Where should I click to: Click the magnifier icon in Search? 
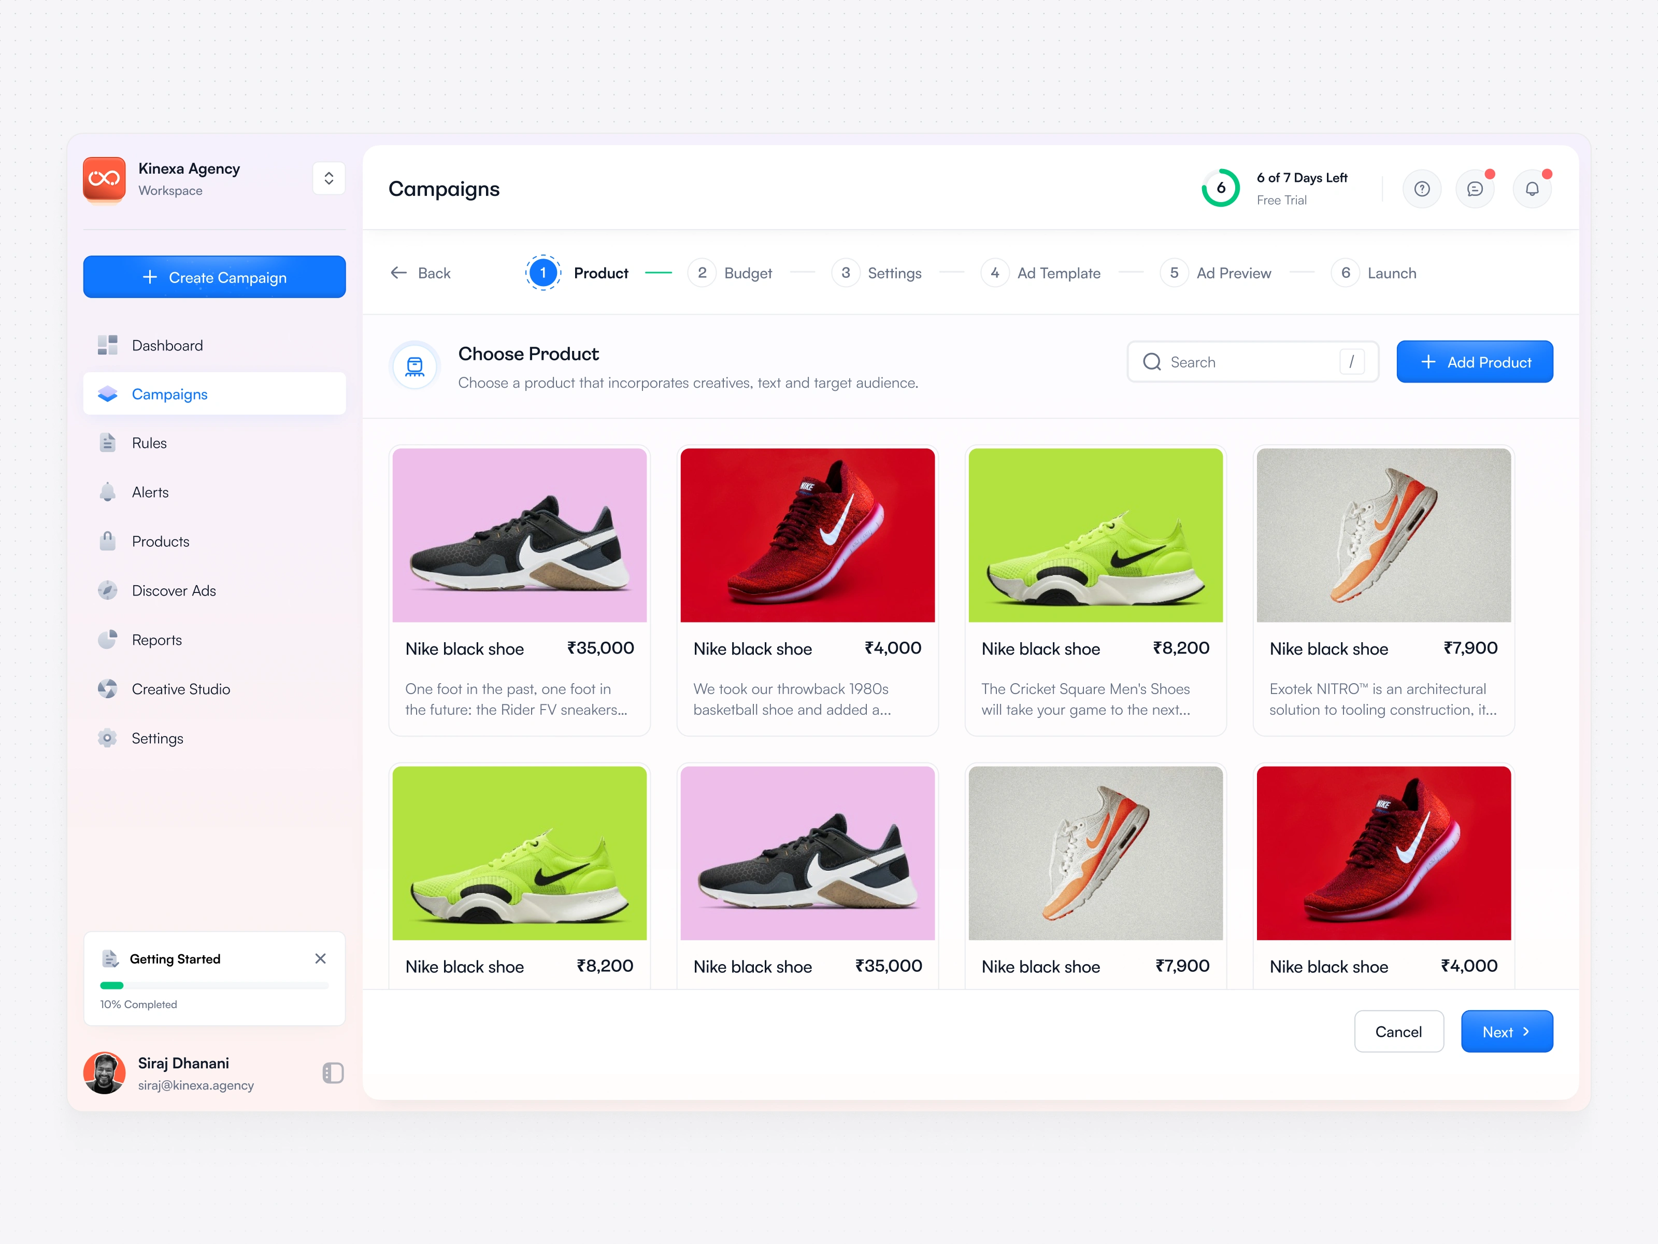click(x=1151, y=362)
